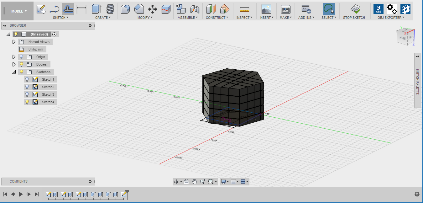
Task: Open the OBJ exporter gears settings icon
Action: coord(392,9)
